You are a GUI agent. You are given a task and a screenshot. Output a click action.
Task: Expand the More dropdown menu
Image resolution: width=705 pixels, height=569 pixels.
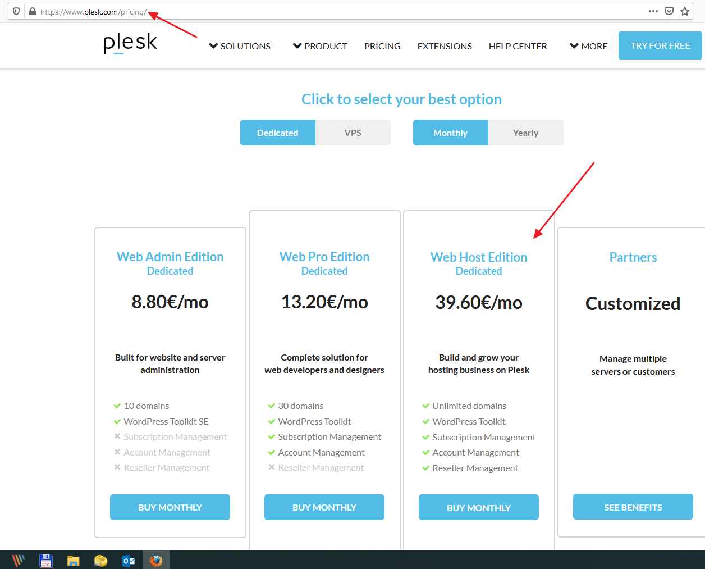tap(588, 46)
